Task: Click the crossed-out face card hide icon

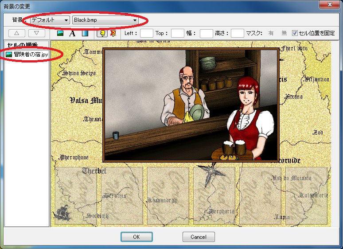Action: [x=113, y=33]
